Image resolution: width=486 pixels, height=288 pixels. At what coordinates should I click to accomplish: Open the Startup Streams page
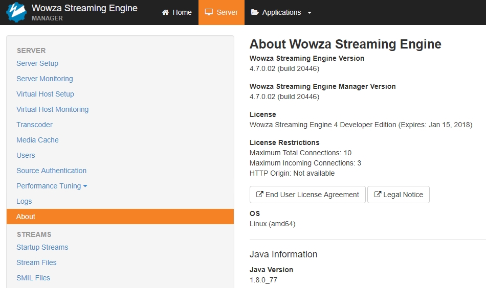(x=42, y=247)
